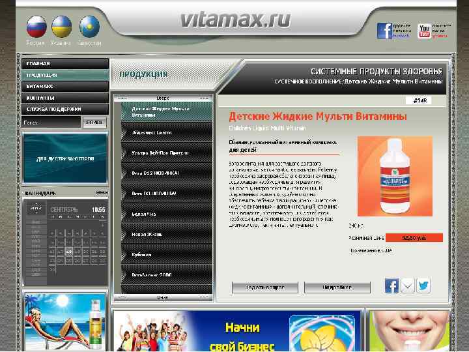Select the НОВИНКА item below Вита B12
This screenshot has height=352, width=469.
coord(166,193)
